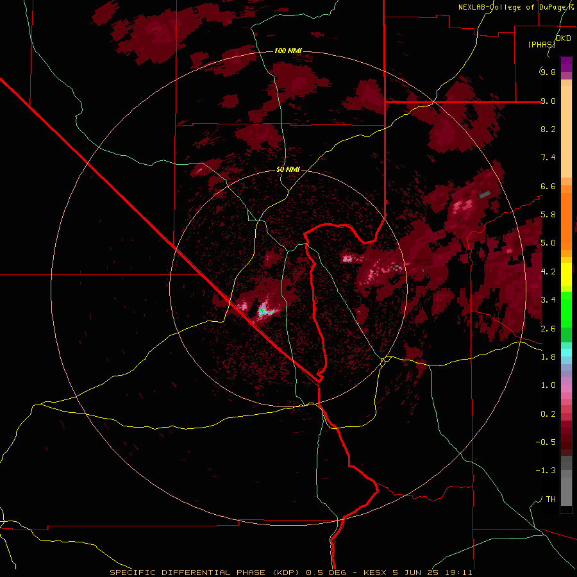Click the pink segment of the color bar

[566, 389]
